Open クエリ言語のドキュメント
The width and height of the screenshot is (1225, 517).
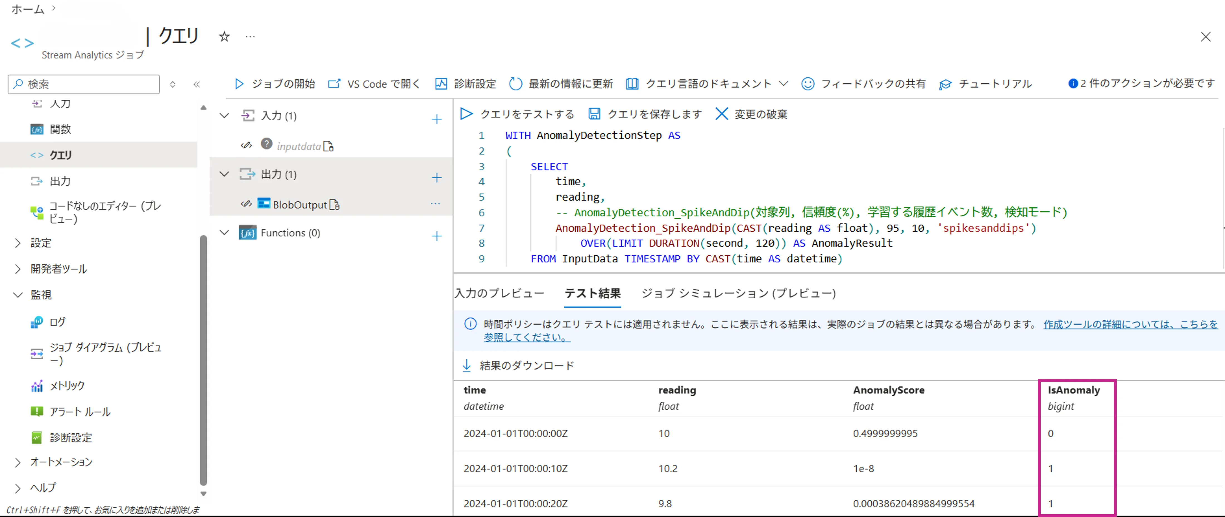coord(699,84)
